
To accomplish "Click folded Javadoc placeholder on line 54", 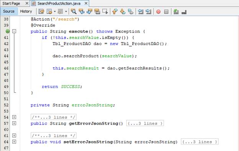I will [x=54, y=117].
